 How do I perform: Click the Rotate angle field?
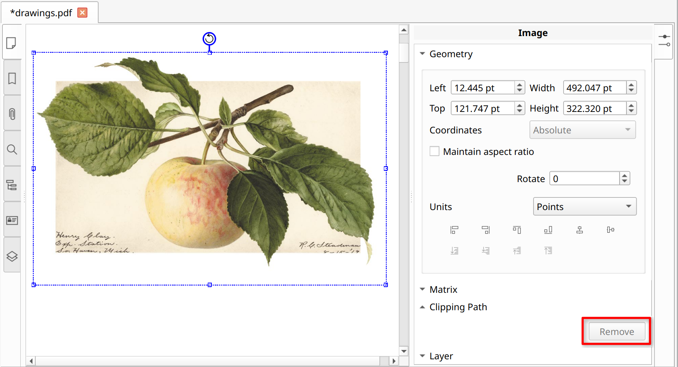coord(585,178)
